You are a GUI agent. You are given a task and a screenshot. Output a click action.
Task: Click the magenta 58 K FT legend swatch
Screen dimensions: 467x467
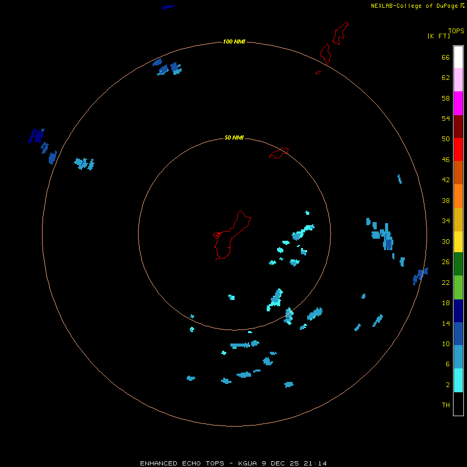coord(458,103)
